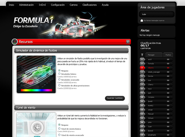Click the Simulador de dinámica de fluidos header

72,51
